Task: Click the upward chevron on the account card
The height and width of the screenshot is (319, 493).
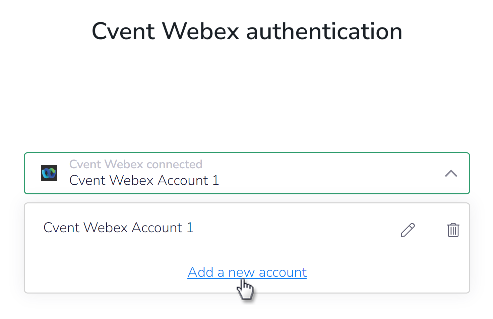Action: (451, 174)
